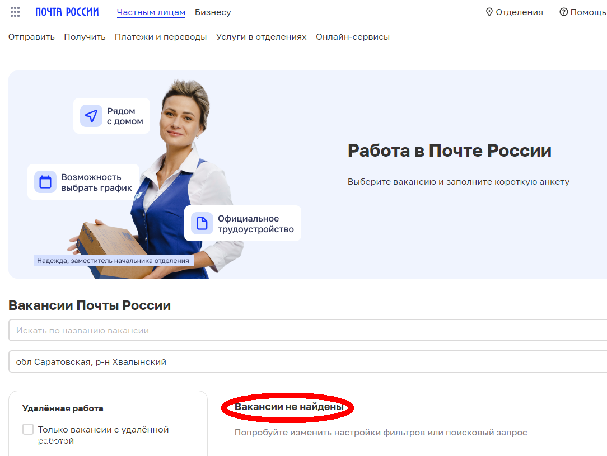The height and width of the screenshot is (456, 607).
Task: Click the location pin icon for Отделения
Action: (x=489, y=12)
